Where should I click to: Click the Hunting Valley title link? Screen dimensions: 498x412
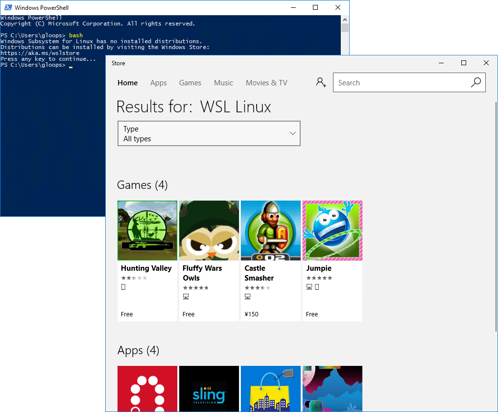(x=146, y=268)
